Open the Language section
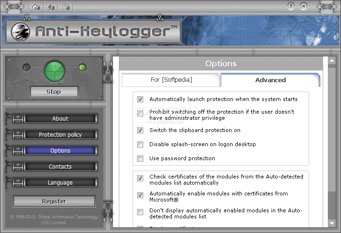This screenshot has width=341, height=233. click(60, 183)
